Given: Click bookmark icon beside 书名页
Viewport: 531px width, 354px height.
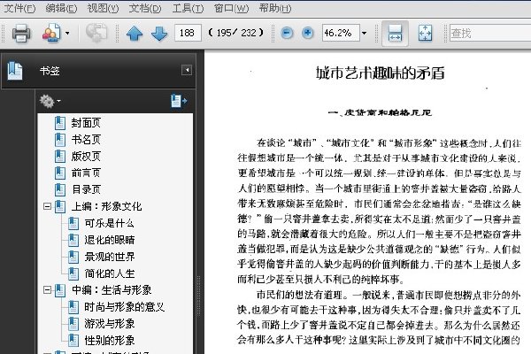Looking at the screenshot, I should (60, 139).
